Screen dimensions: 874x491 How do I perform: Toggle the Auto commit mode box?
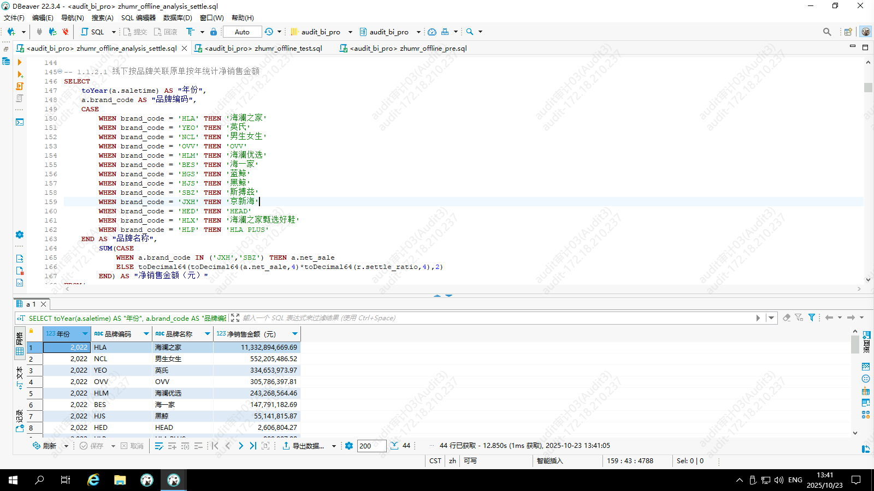tap(242, 32)
